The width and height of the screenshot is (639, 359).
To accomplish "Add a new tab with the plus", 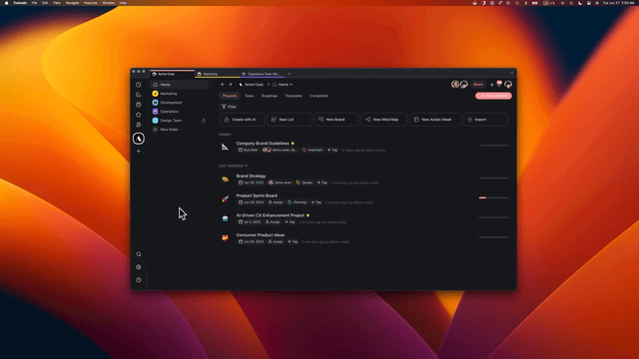I will [289, 74].
